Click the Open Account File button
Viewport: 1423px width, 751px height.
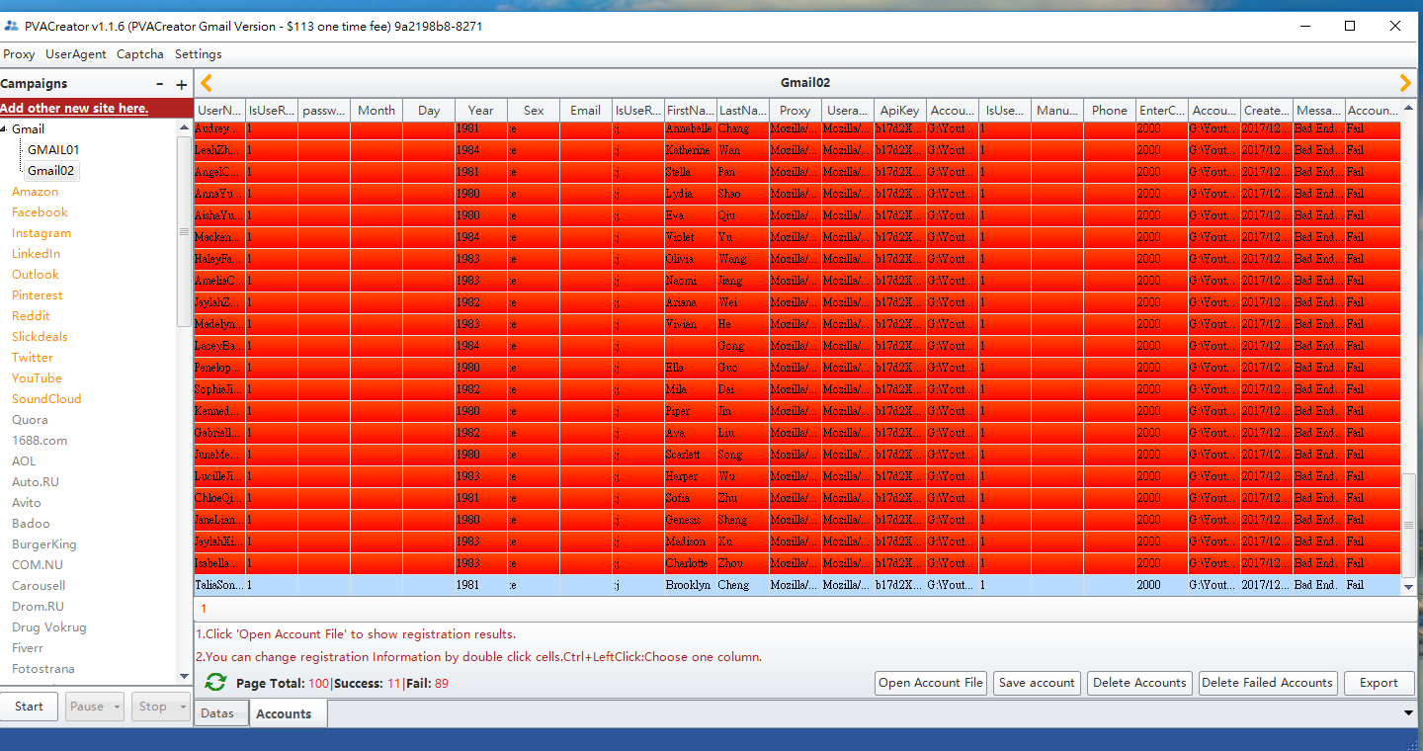coord(930,683)
